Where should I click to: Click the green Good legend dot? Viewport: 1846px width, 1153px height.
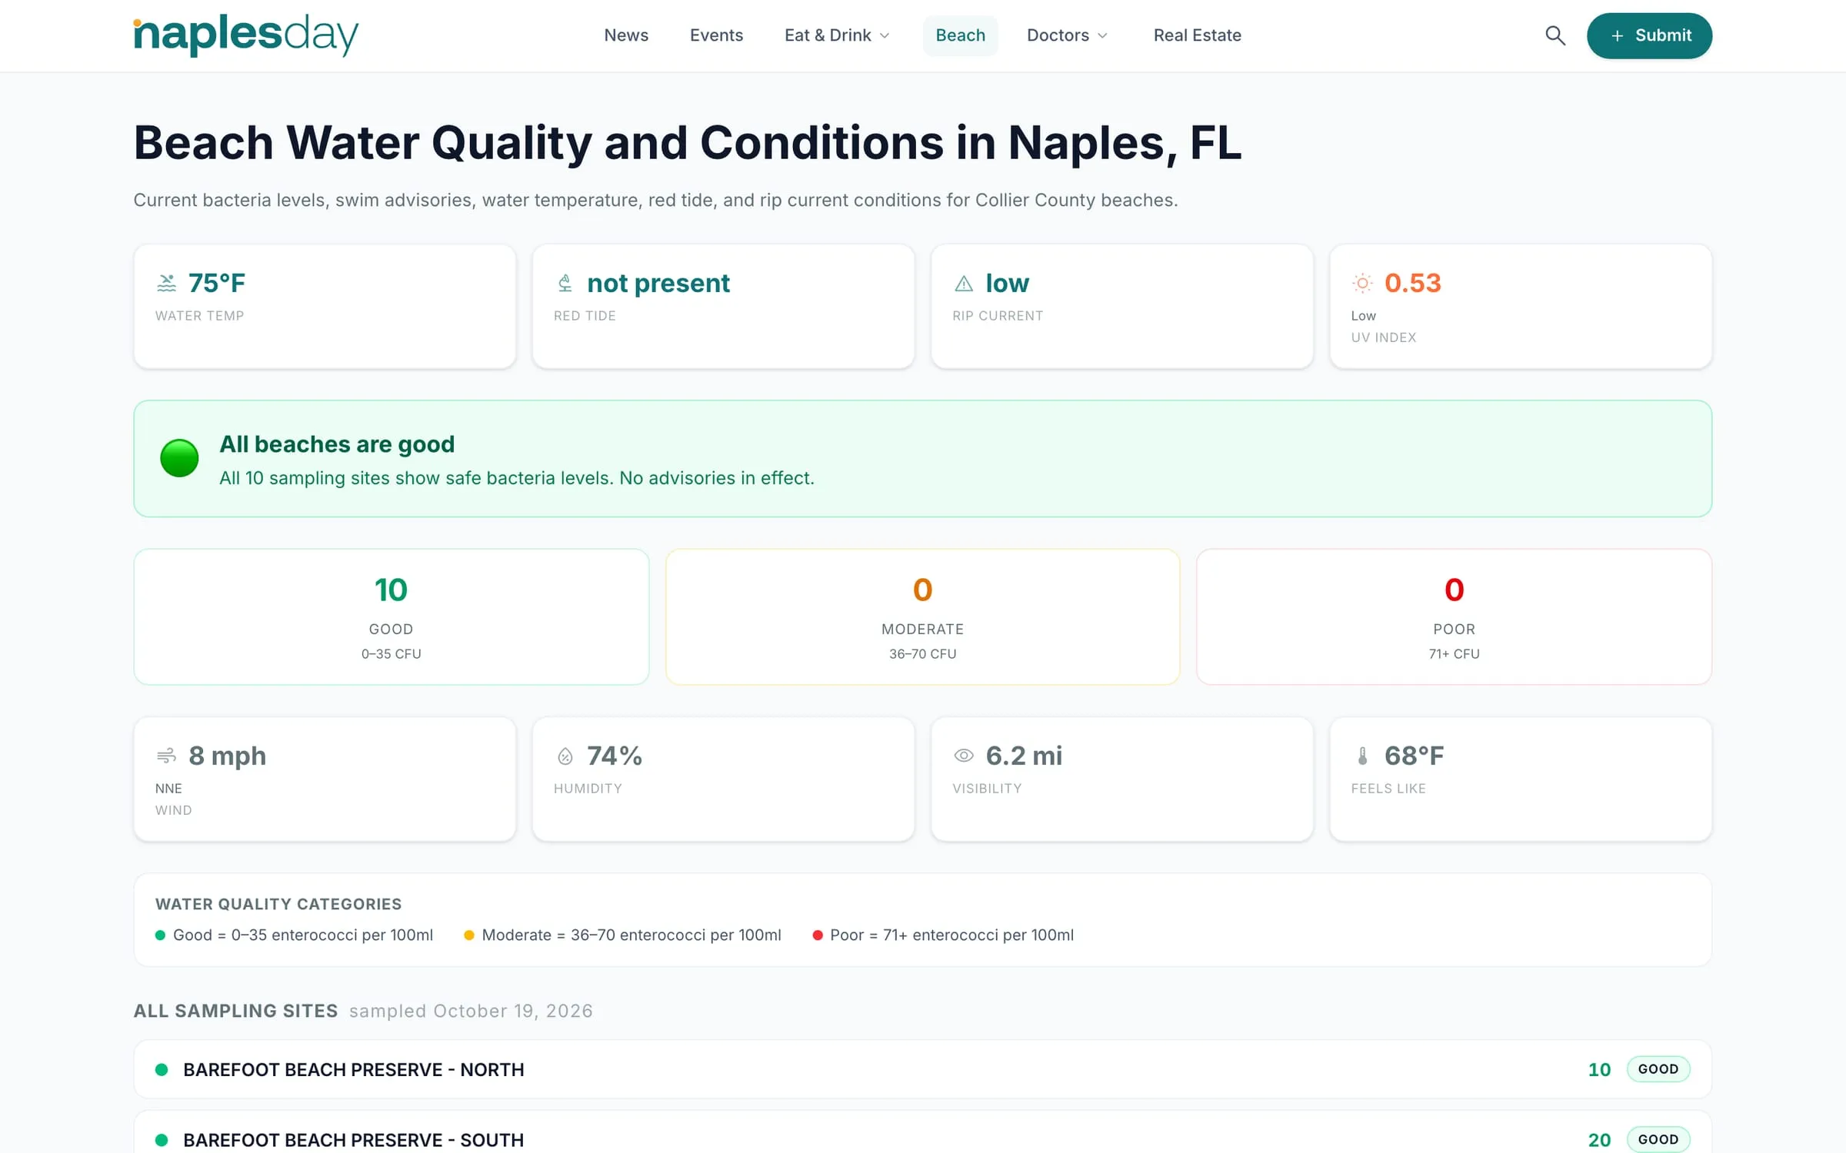pos(160,935)
